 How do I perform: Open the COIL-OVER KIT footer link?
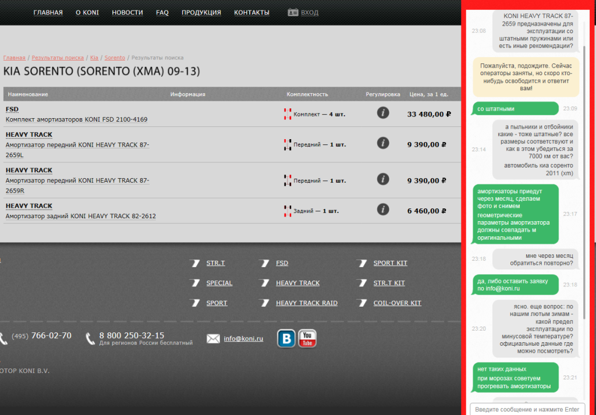397,303
